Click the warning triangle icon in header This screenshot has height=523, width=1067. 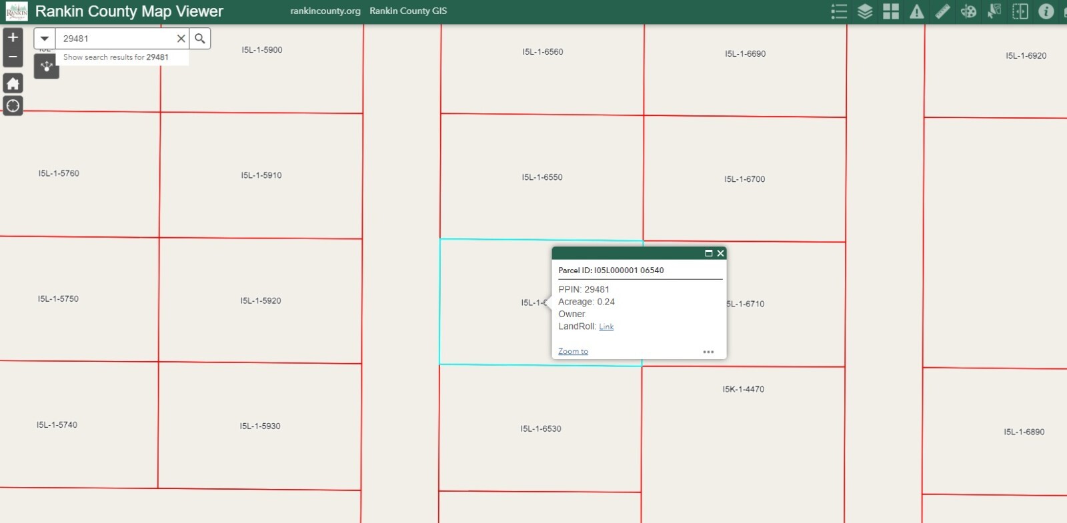click(917, 11)
